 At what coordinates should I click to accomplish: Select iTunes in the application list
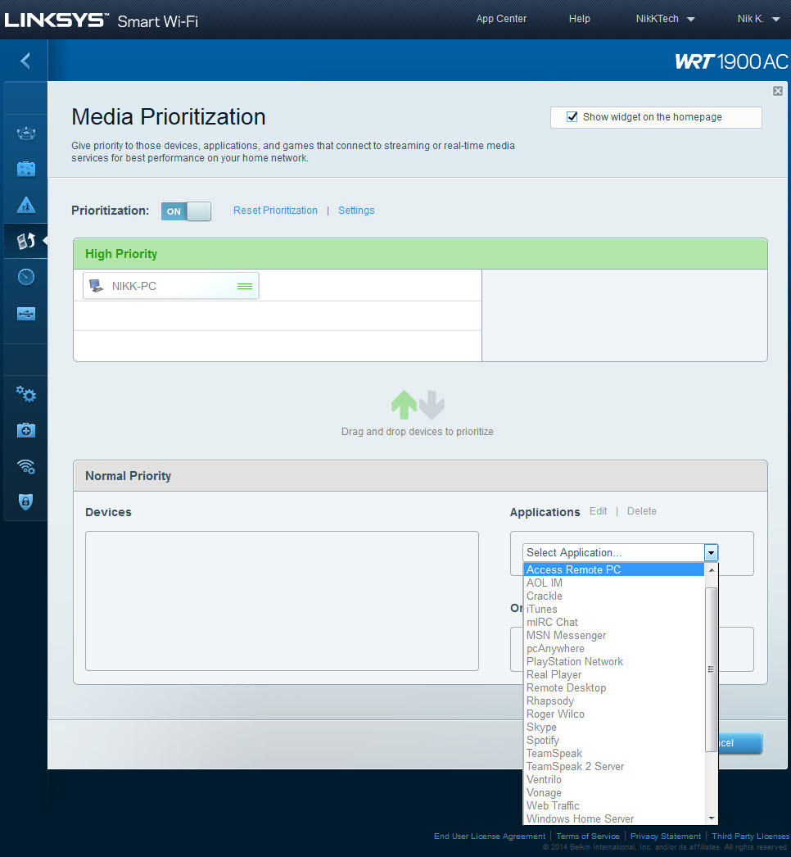pyautogui.click(x=613, y=609)
